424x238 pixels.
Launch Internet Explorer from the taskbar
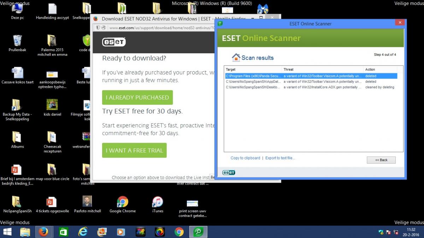tap(83, 232)
